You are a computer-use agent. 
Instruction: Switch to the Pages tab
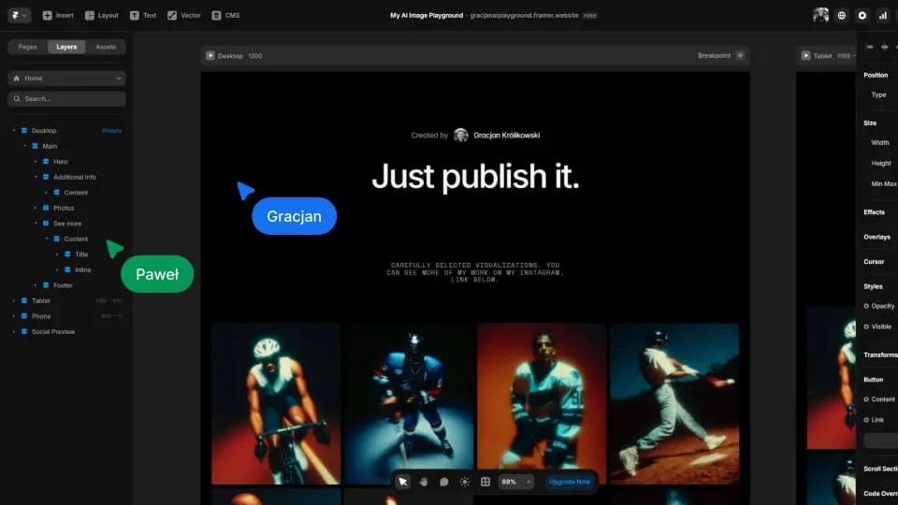coord(27,47)
